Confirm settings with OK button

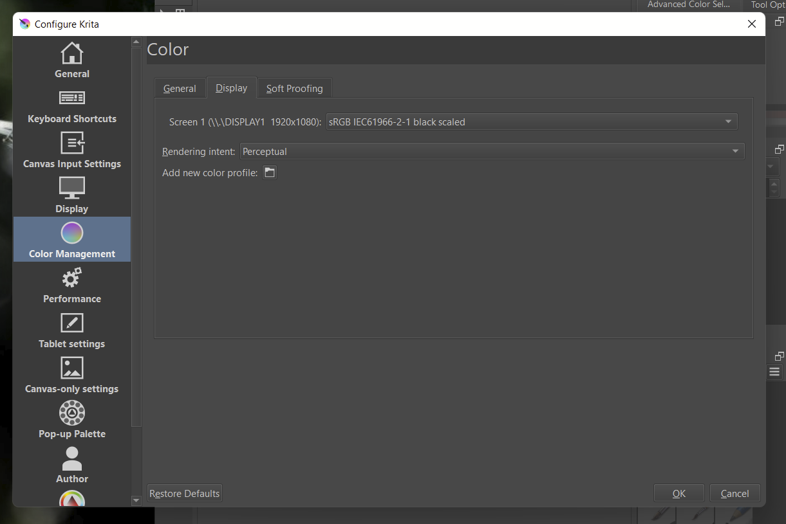coord(679,493)
